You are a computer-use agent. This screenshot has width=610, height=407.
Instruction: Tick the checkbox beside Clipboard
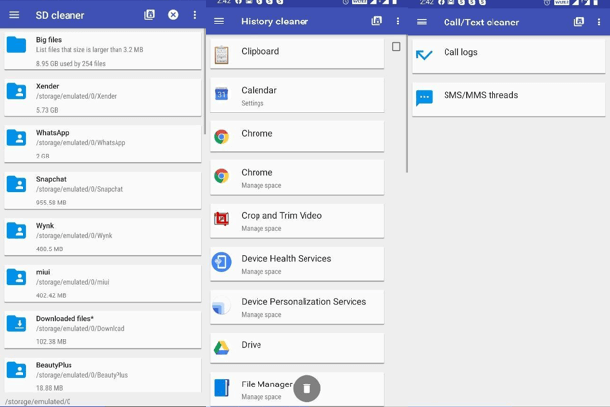[396, 47]
